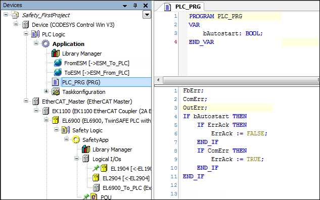Click the Application gear icon
Image resolution: width=320 pixels, height=200 pixels.
45,44
